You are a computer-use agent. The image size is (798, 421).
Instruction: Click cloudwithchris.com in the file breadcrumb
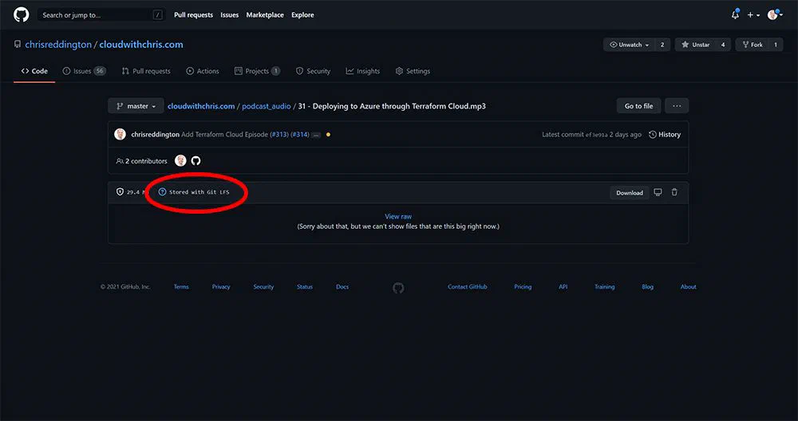(201, 106)
